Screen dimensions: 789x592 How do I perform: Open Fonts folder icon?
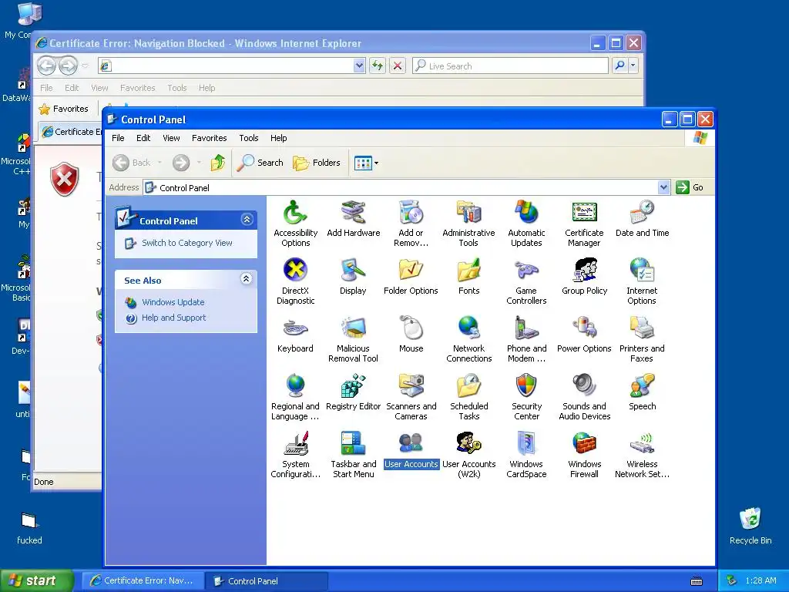pyautogui.click(x=469, y=277)
